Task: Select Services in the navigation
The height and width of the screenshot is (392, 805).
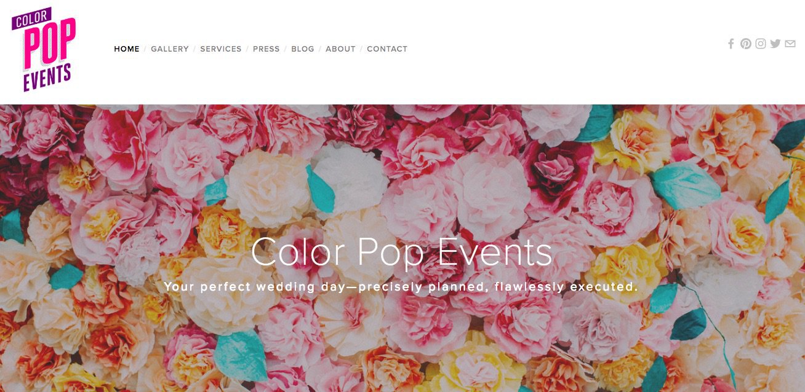Action: 221,49
